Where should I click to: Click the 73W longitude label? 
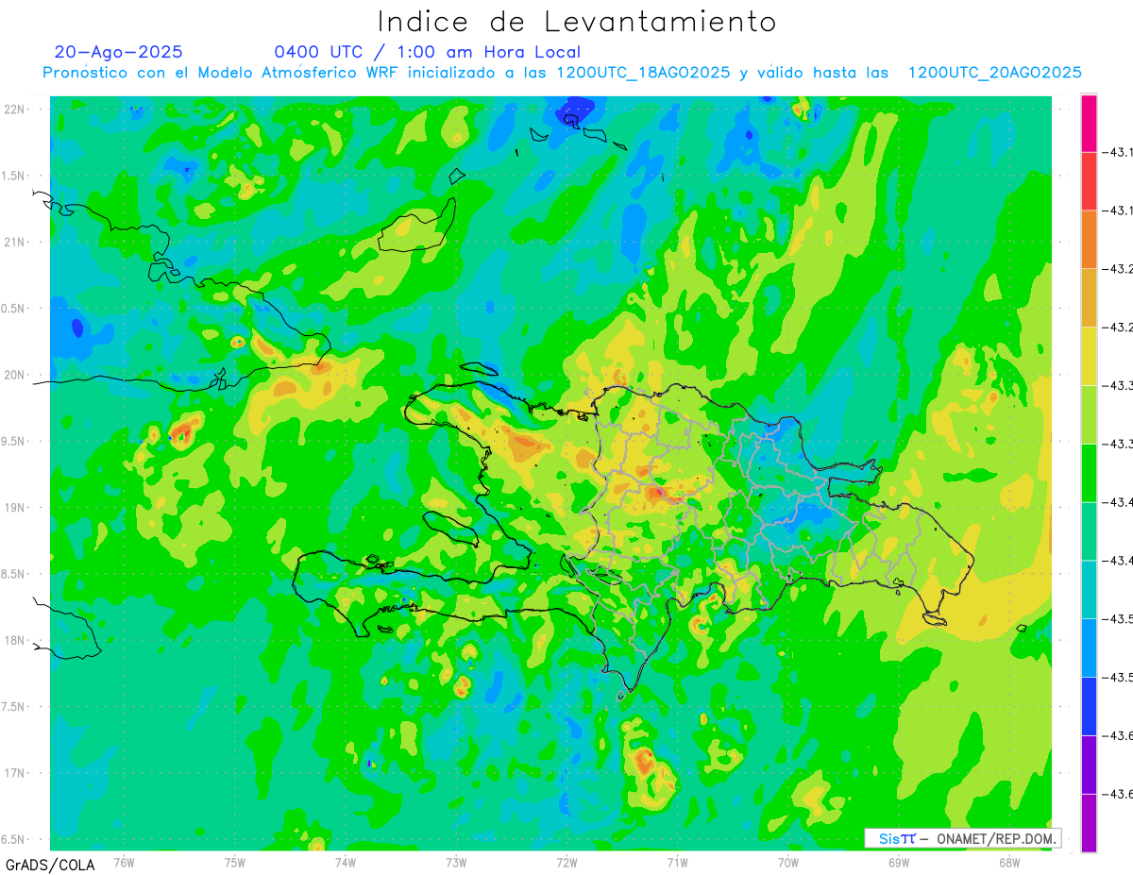pos(456,863)
